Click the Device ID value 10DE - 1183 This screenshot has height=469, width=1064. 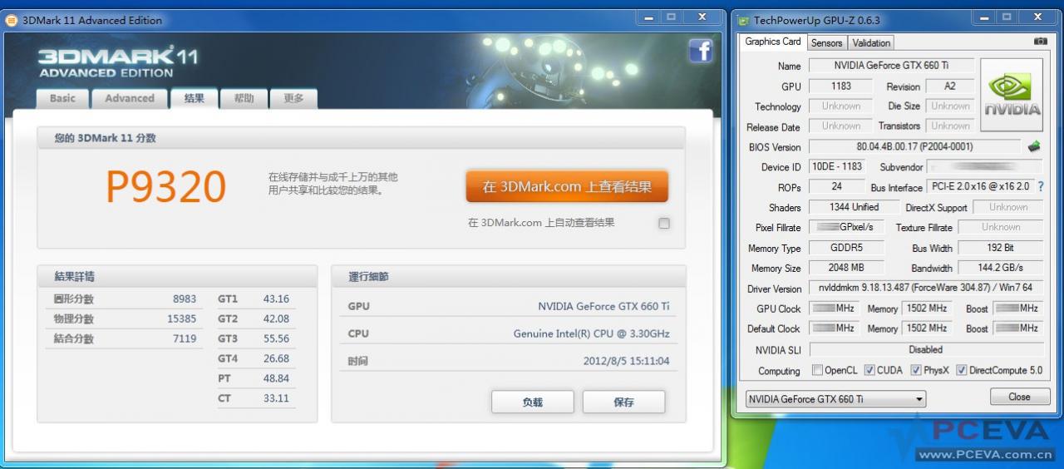[837, 167]
